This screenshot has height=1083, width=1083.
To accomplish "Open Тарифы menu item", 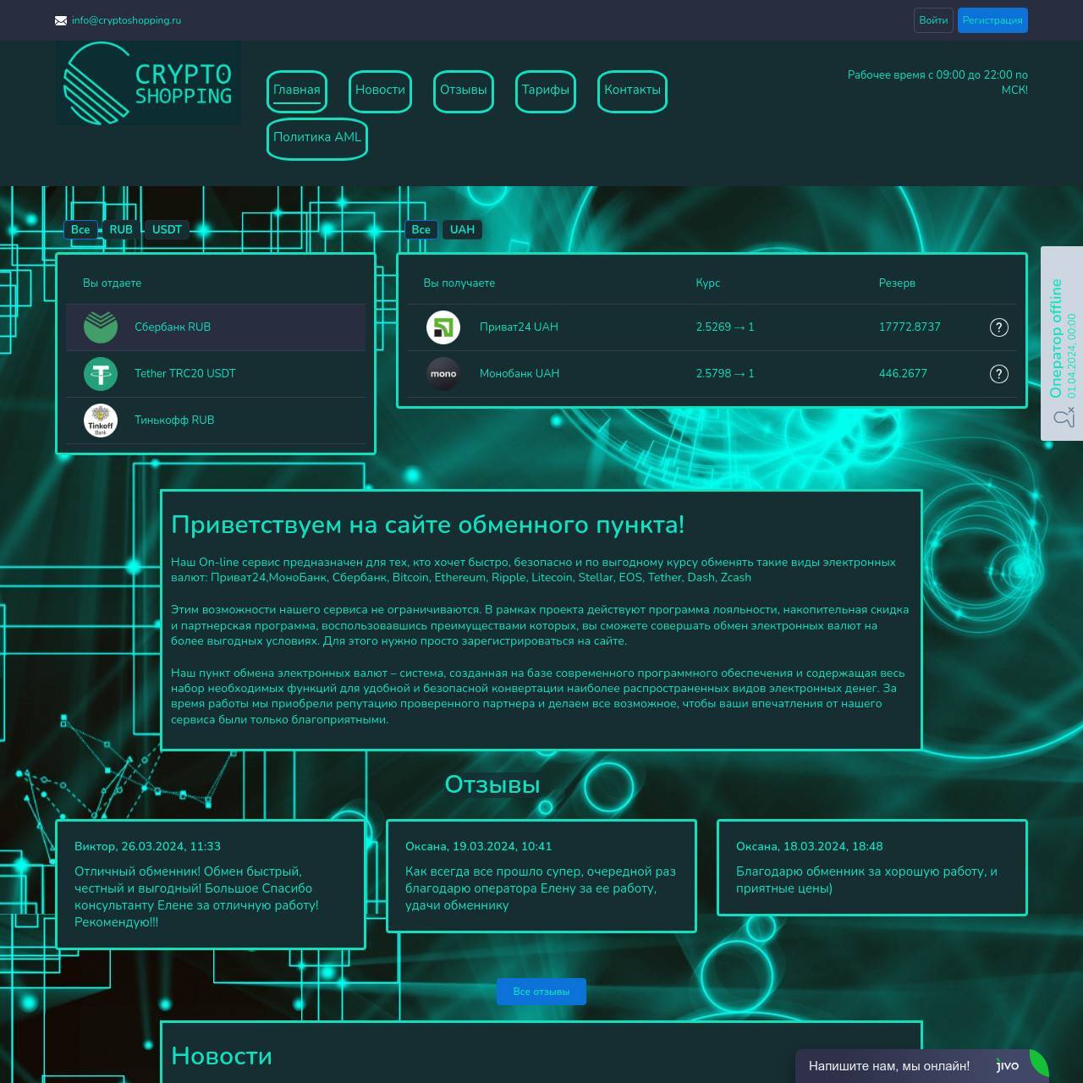I will (546, 91).
